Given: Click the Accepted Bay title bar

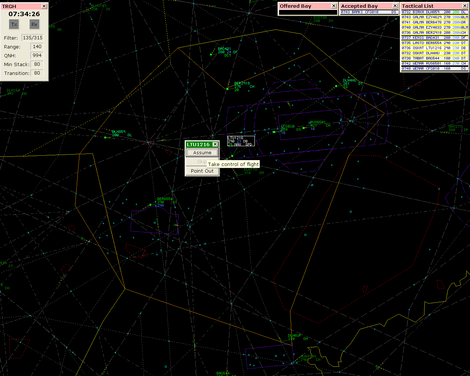Looking at the screenshot, I should coord(366,6).
